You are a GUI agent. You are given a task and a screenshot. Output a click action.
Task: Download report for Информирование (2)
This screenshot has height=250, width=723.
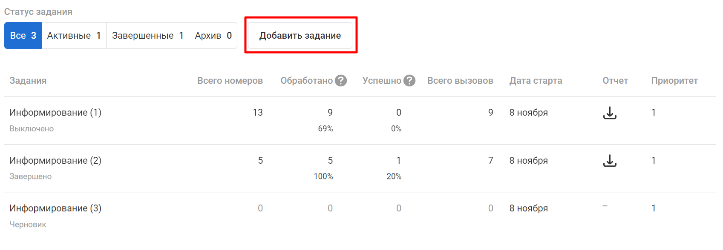pos(610,161)
